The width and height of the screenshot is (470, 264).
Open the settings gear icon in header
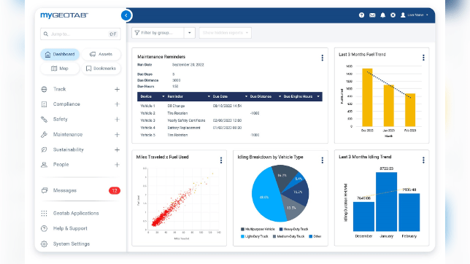point(393,15)
